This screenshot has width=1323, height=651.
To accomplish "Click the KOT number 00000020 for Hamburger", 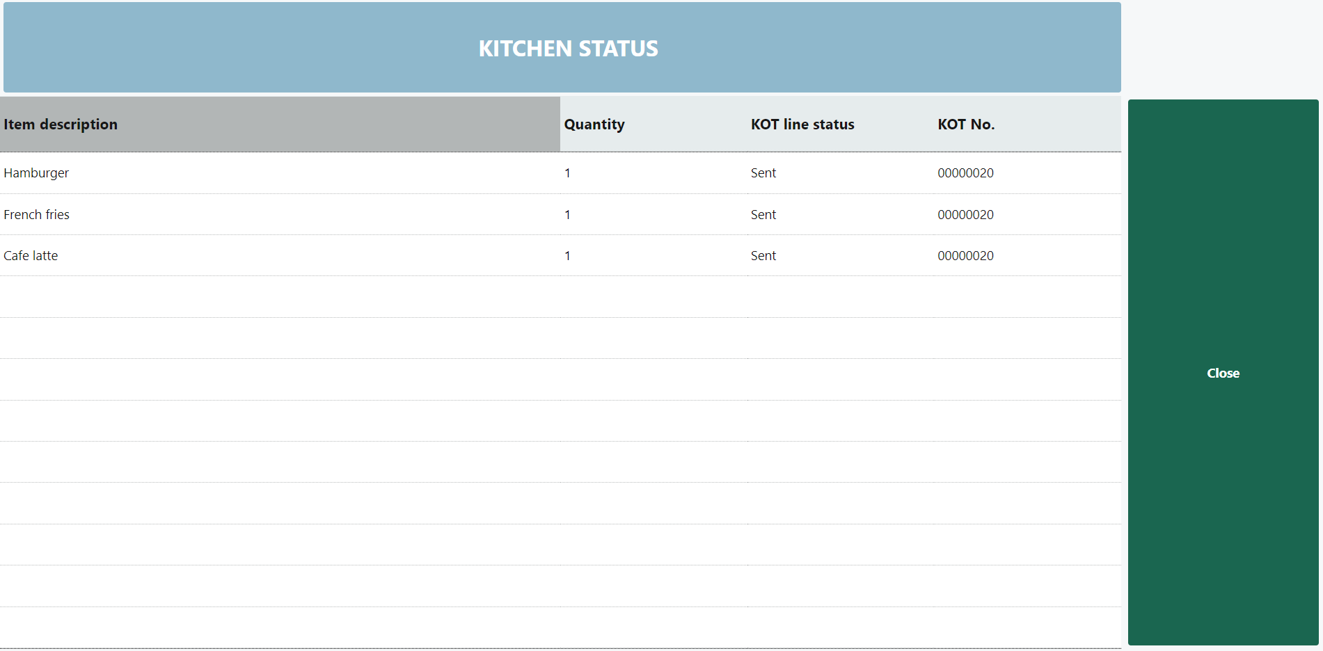I will pos(965,173).
